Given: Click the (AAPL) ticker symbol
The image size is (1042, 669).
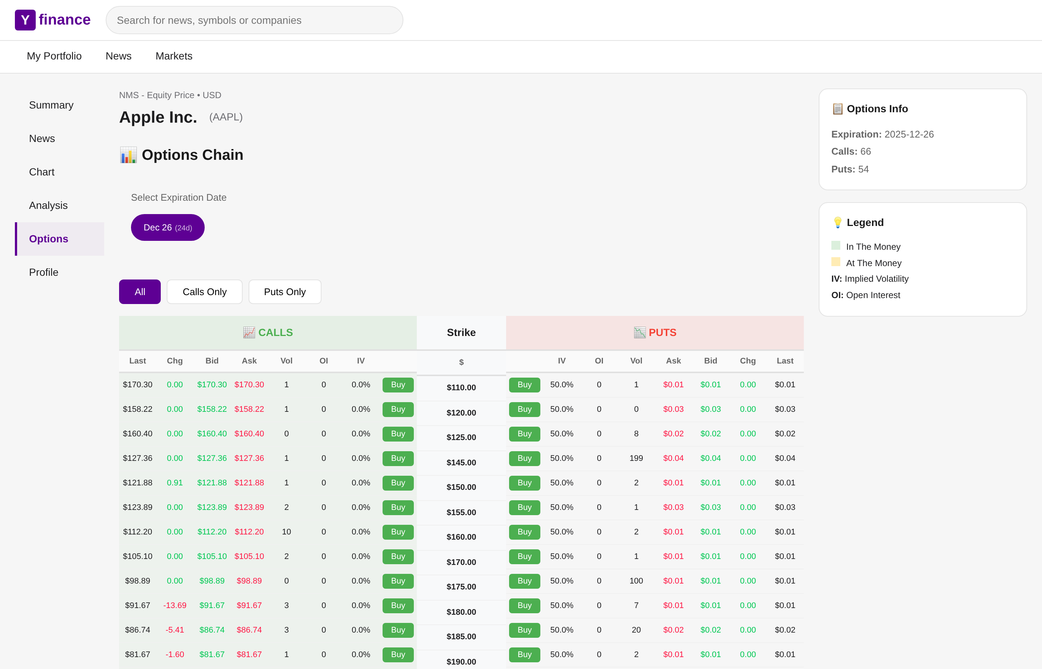Looking at the screenshot, I should click(226, 117).
